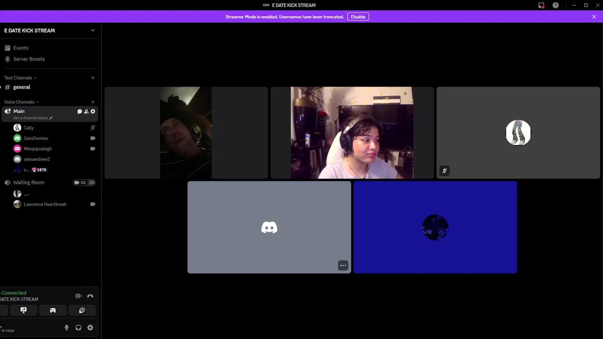Viewport: 603px width, 339px height.
Task: Click the Voice Connected status text
Action: coord(13,293)
